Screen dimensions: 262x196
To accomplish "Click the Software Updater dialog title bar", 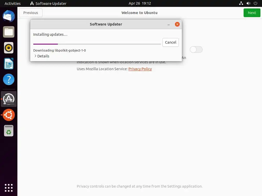I will click(x=106, y=24).
